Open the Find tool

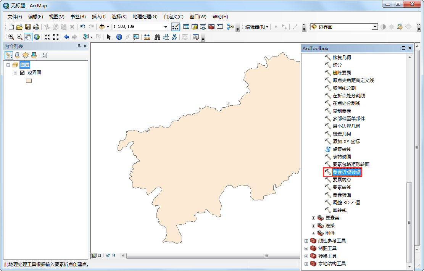pyautogui.click(x=157, y=37)
